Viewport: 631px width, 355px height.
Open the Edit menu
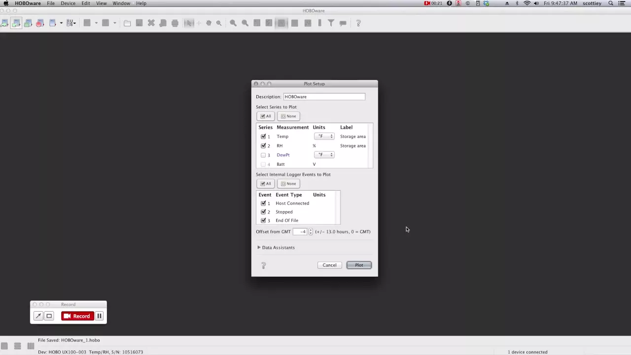click(86, 3)
